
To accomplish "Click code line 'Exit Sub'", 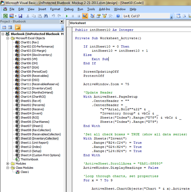I will pos(100,59).
